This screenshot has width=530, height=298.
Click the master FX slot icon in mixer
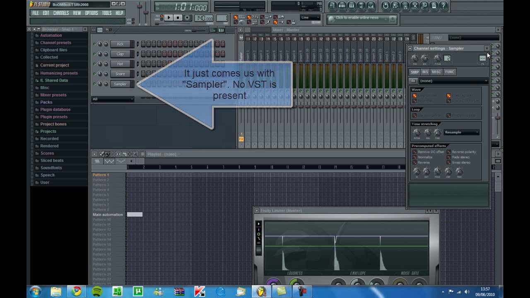click(241, 139)
